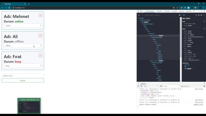Open the Chrome profile avatar

(x=200, y=8)
